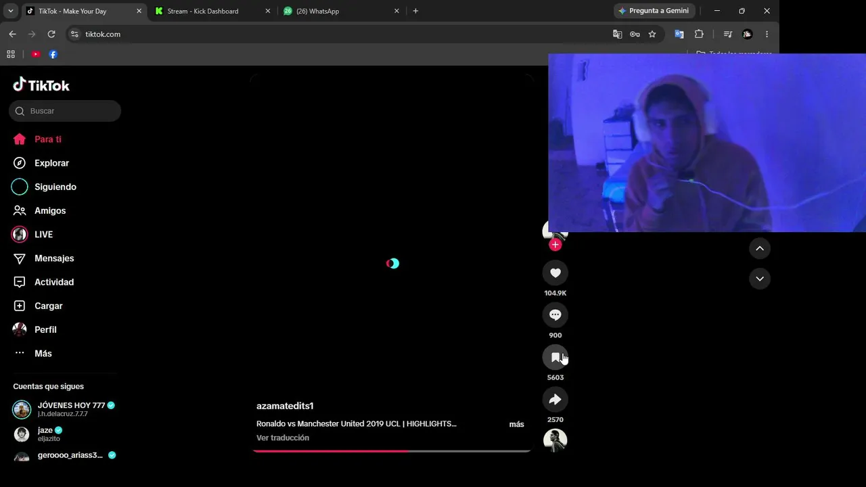This screenshot has height=487, width=866.
Task: Open the Siguiendo feed
Action: (x=45, y=187)
